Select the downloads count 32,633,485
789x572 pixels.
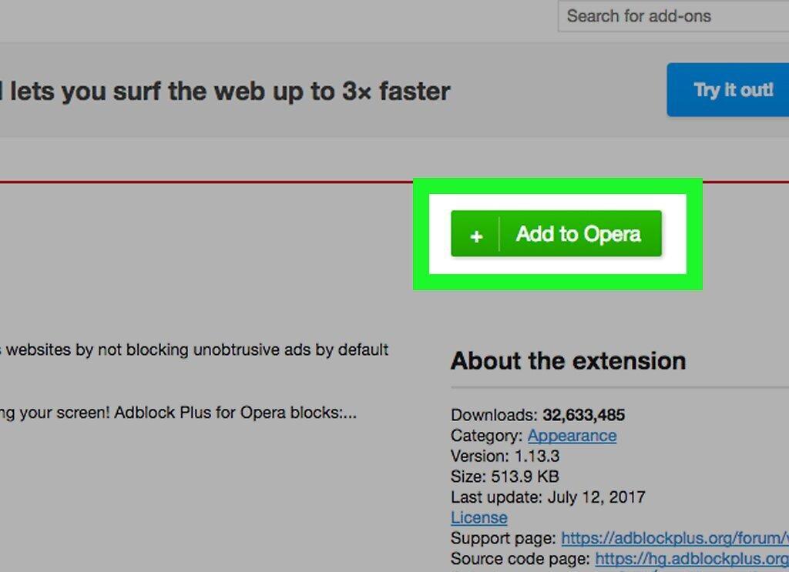pos(584,415)
